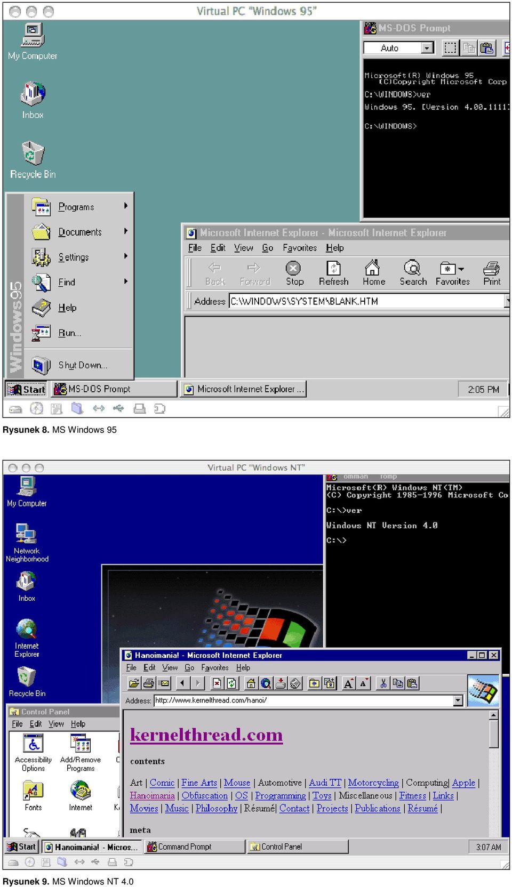
Task: Click the Paste icon in MS-DOS Prompt toolbar
Action: tap(486, 48)
